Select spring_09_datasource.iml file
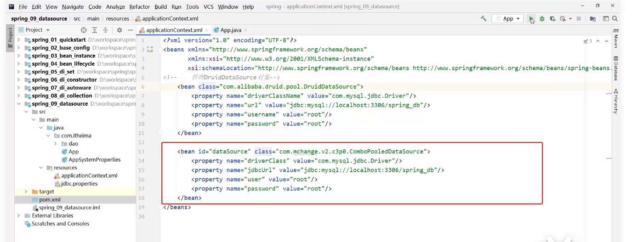This screenshot has height=242, width=642. 69,208
